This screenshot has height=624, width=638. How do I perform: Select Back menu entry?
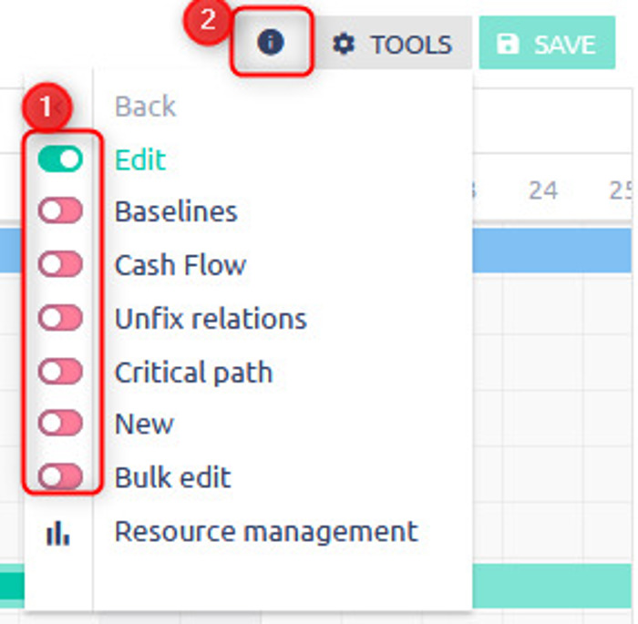[145, 107]
